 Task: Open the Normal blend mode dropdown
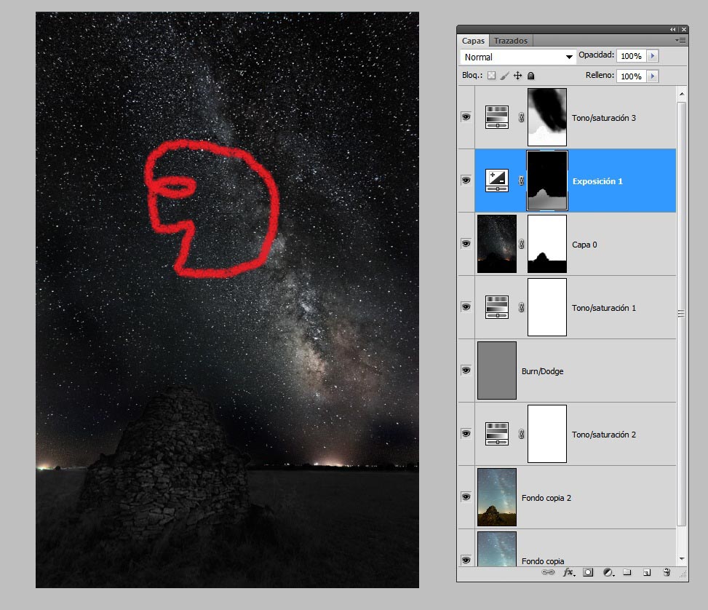pyautogui.click(x=518, y=57)
